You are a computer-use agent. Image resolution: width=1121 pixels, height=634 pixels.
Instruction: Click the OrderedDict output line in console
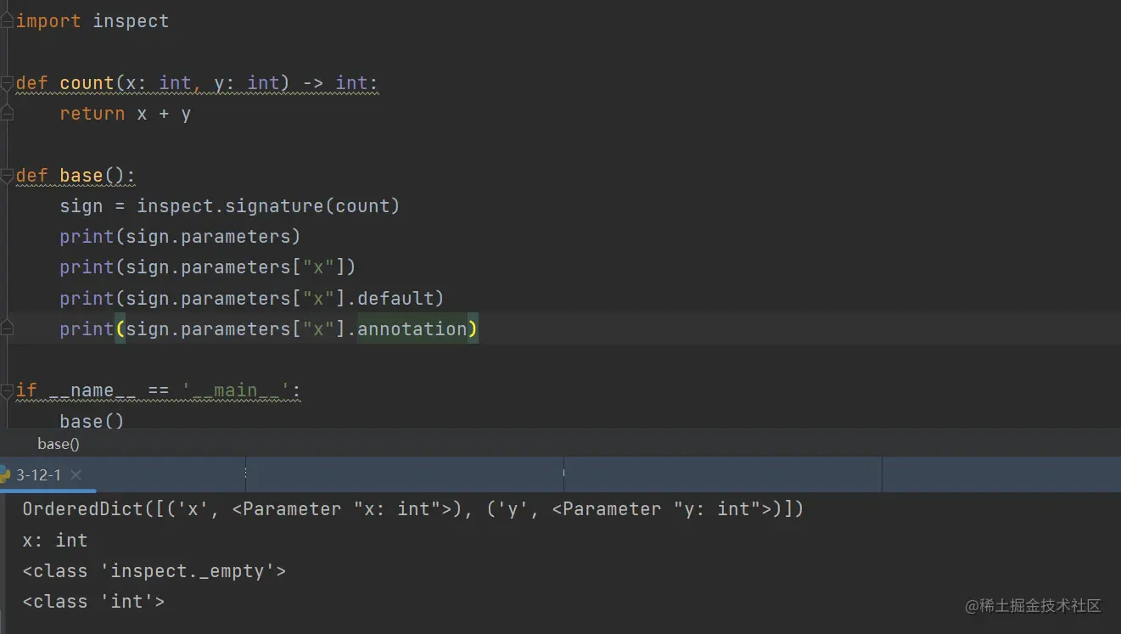(x=412, y=509)
